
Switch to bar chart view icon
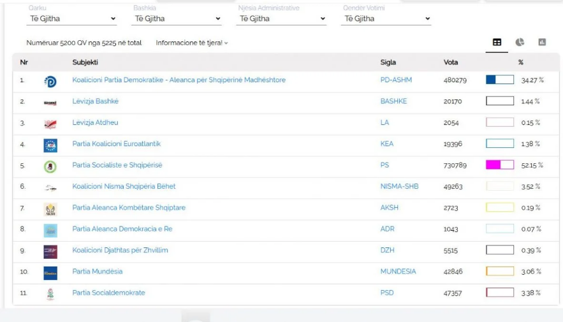pos(542,42)
